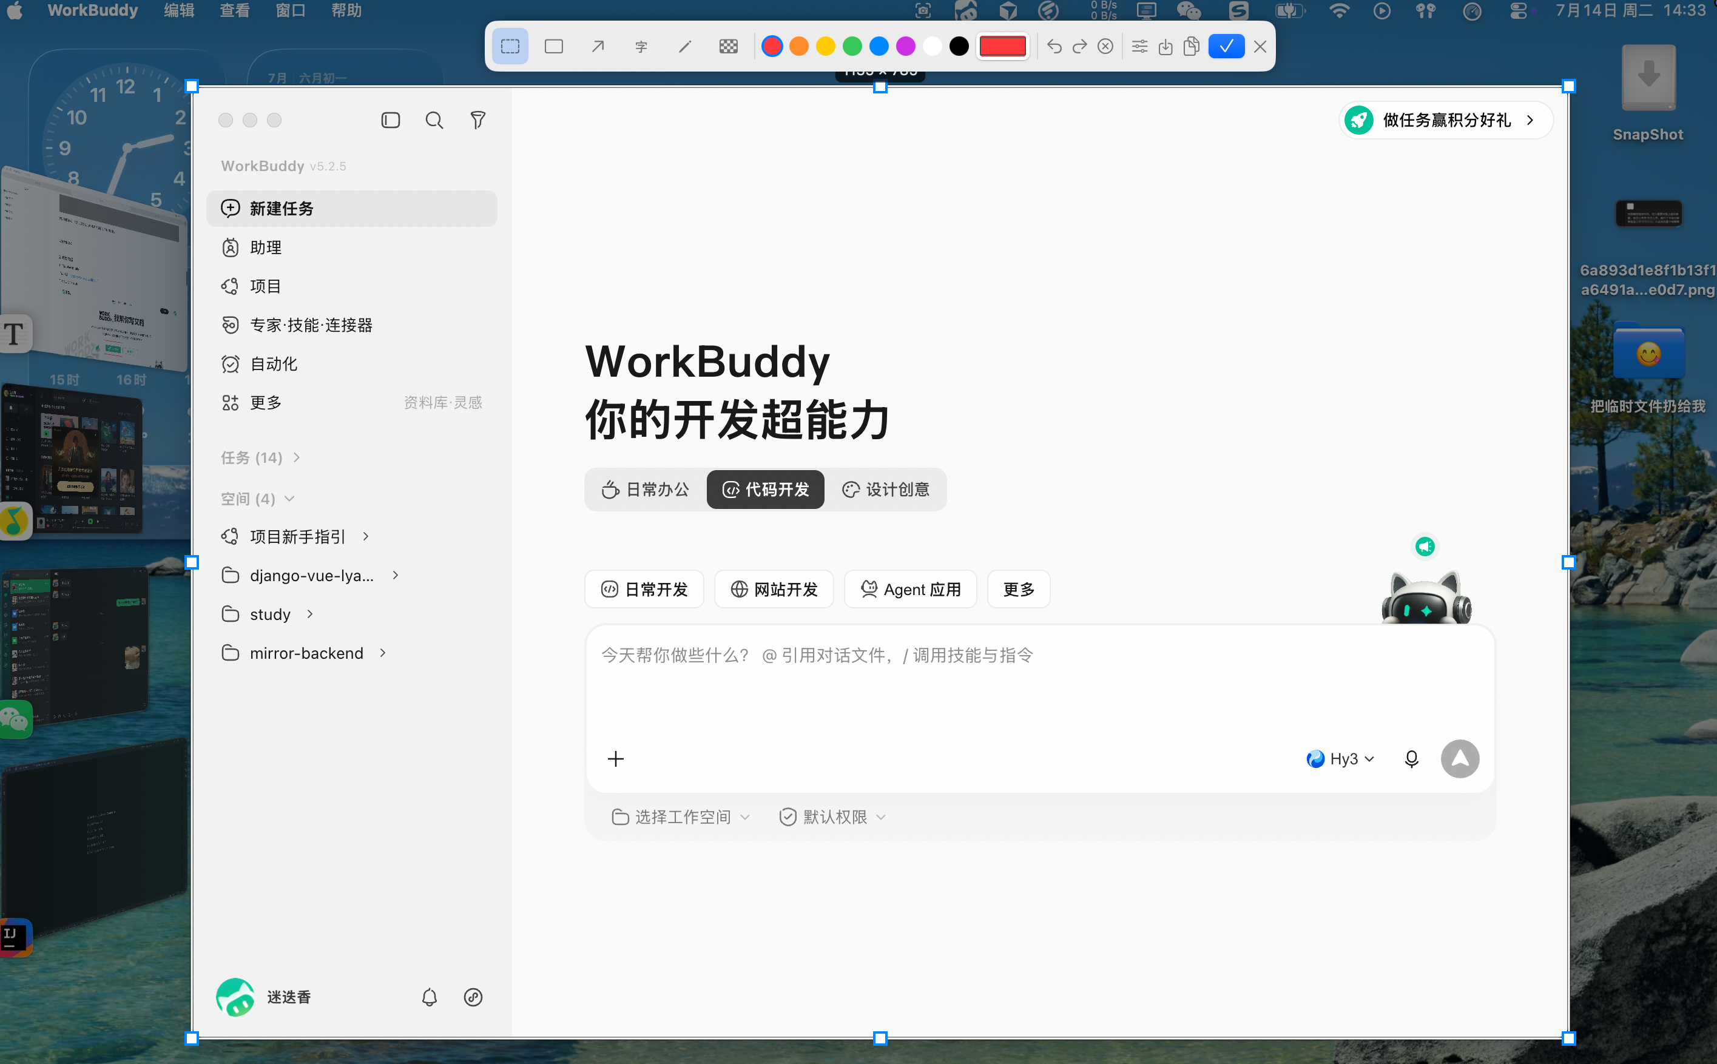The height and width of the screenshot is (1064, 1717).
Task: Pick the blue color swatch
Action: (879, 47)
